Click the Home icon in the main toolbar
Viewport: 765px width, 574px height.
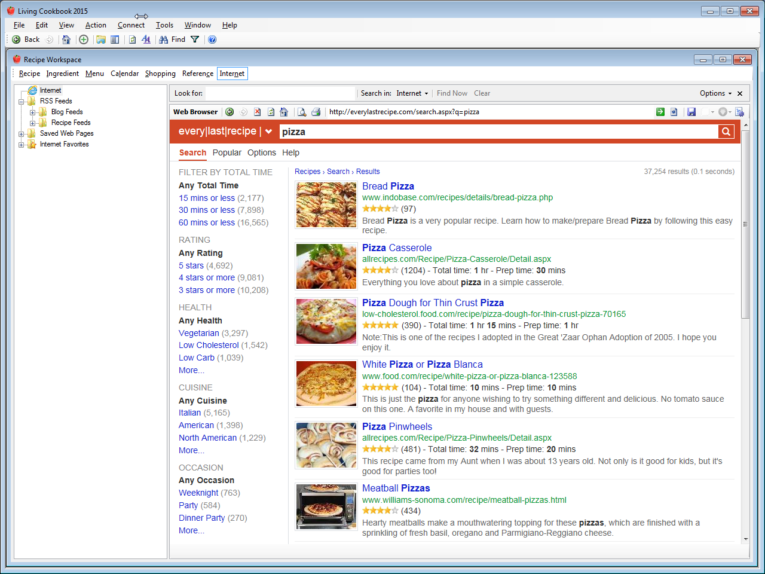[x=66, y=39]
